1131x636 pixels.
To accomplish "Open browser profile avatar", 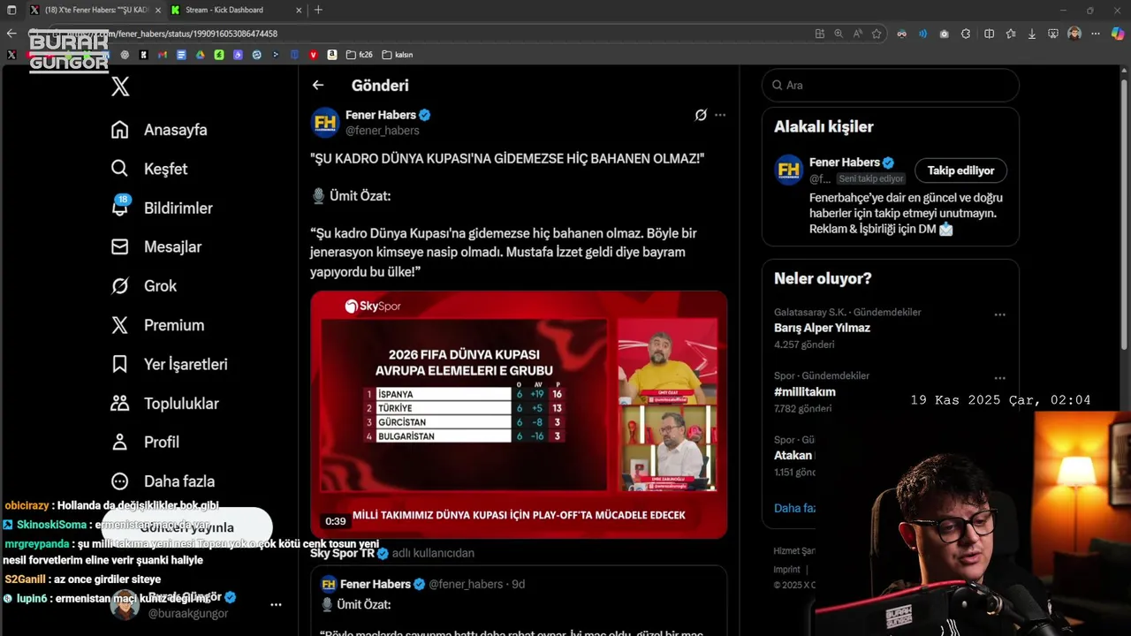I will (x=1074, y=34).
